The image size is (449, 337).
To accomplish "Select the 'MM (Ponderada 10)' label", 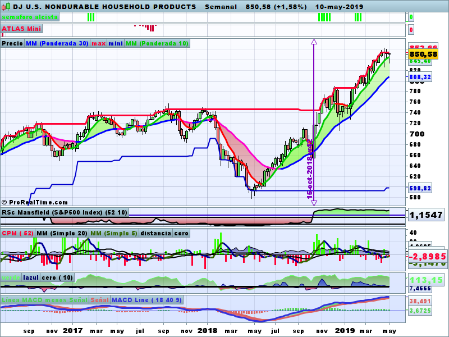I will point(157,44).
